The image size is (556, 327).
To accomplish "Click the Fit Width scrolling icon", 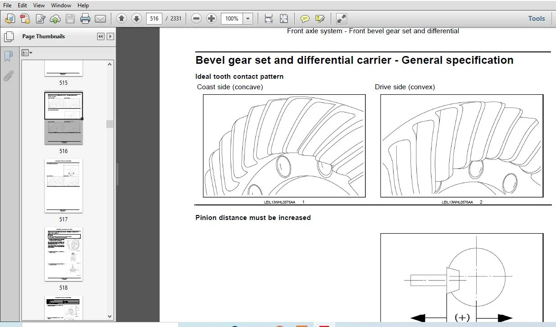I will (269, 19).
